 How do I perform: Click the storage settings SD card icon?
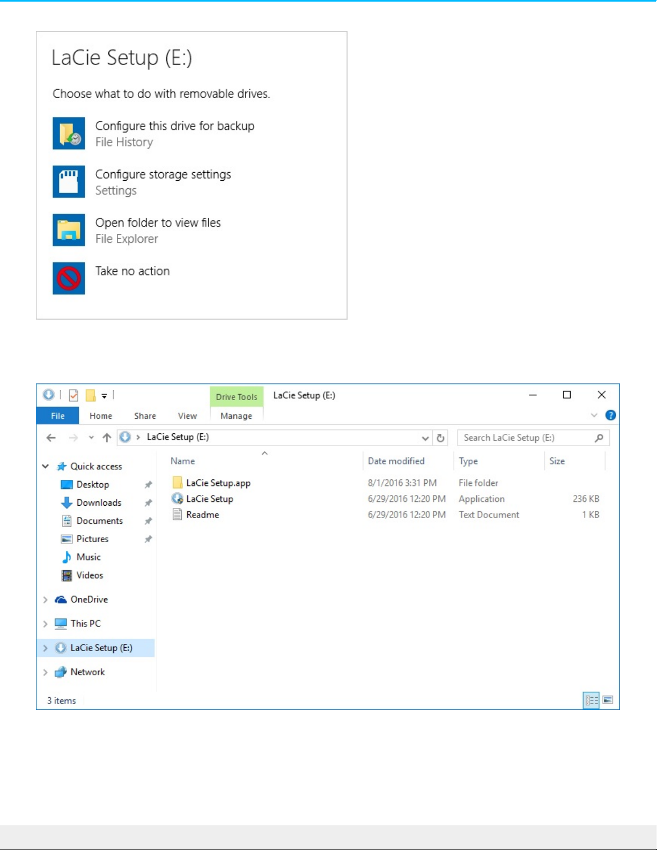[69, 181]
